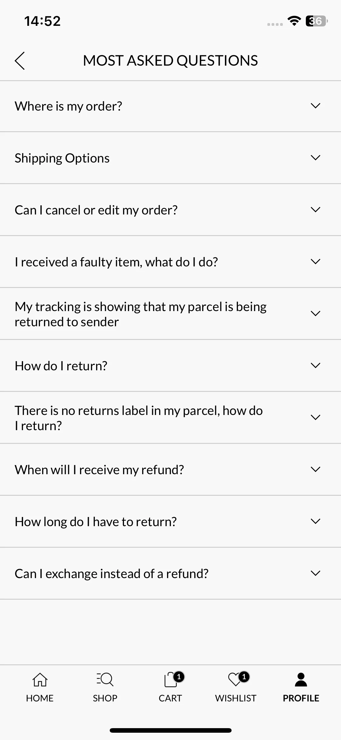Expand the Shipping Options chevron
This screenshot has height=740, width=341.
pos(316,158)
